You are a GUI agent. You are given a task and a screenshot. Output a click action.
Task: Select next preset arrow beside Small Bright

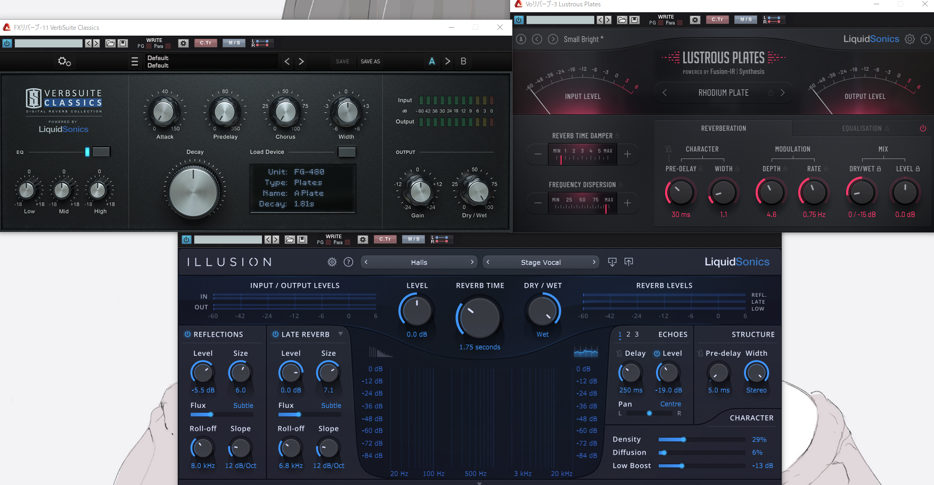coord(553,39)
